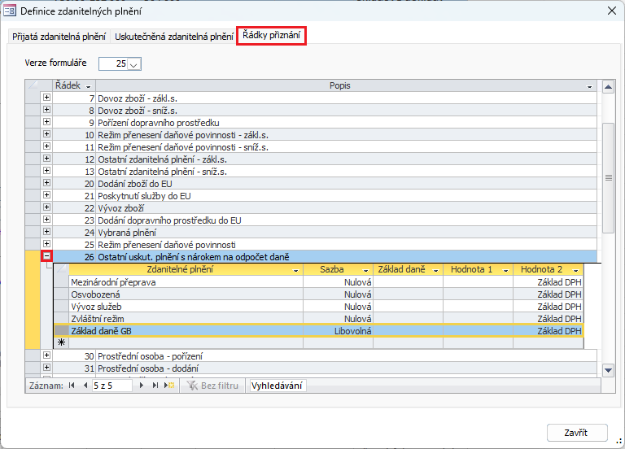Go to first record in navigation bar
The image size is (625, 449).
72,386
